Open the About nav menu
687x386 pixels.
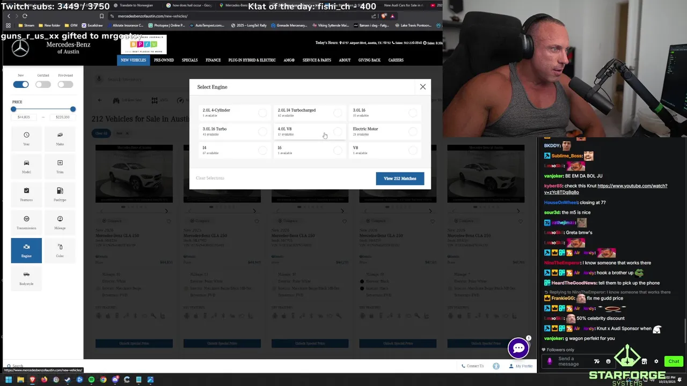tap(345, 60)
